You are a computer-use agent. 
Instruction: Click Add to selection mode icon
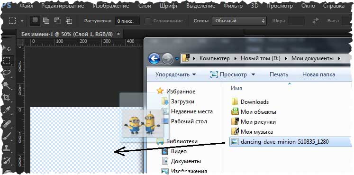(x=46, y=21)
